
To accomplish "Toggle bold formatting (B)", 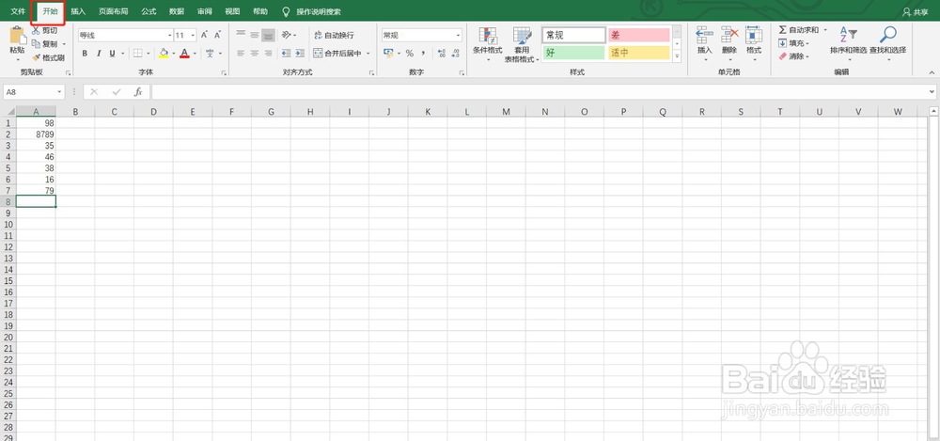I will pos(85,54).
